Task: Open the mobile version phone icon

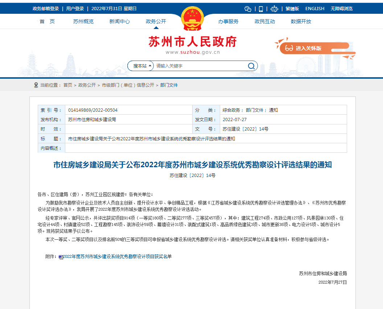Action: 261,9
